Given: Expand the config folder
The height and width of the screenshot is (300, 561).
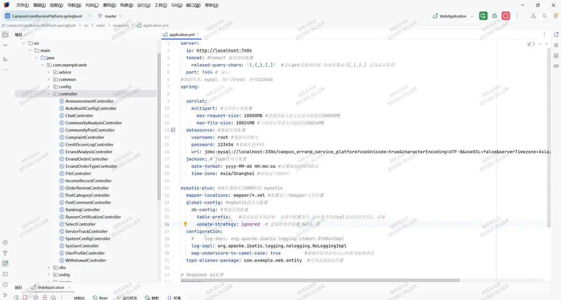Looking at the screenshot, I should point(49,87).
